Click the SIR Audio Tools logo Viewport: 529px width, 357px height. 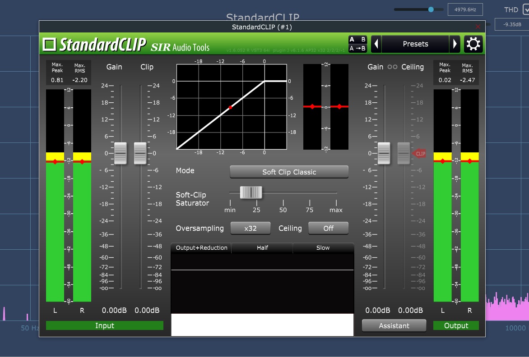[180, 47]
